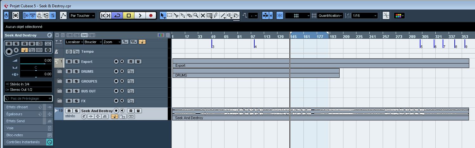Open the track color palette dropdown
The width and height of the screenshot is (475, 148).
tap(399, 16)
